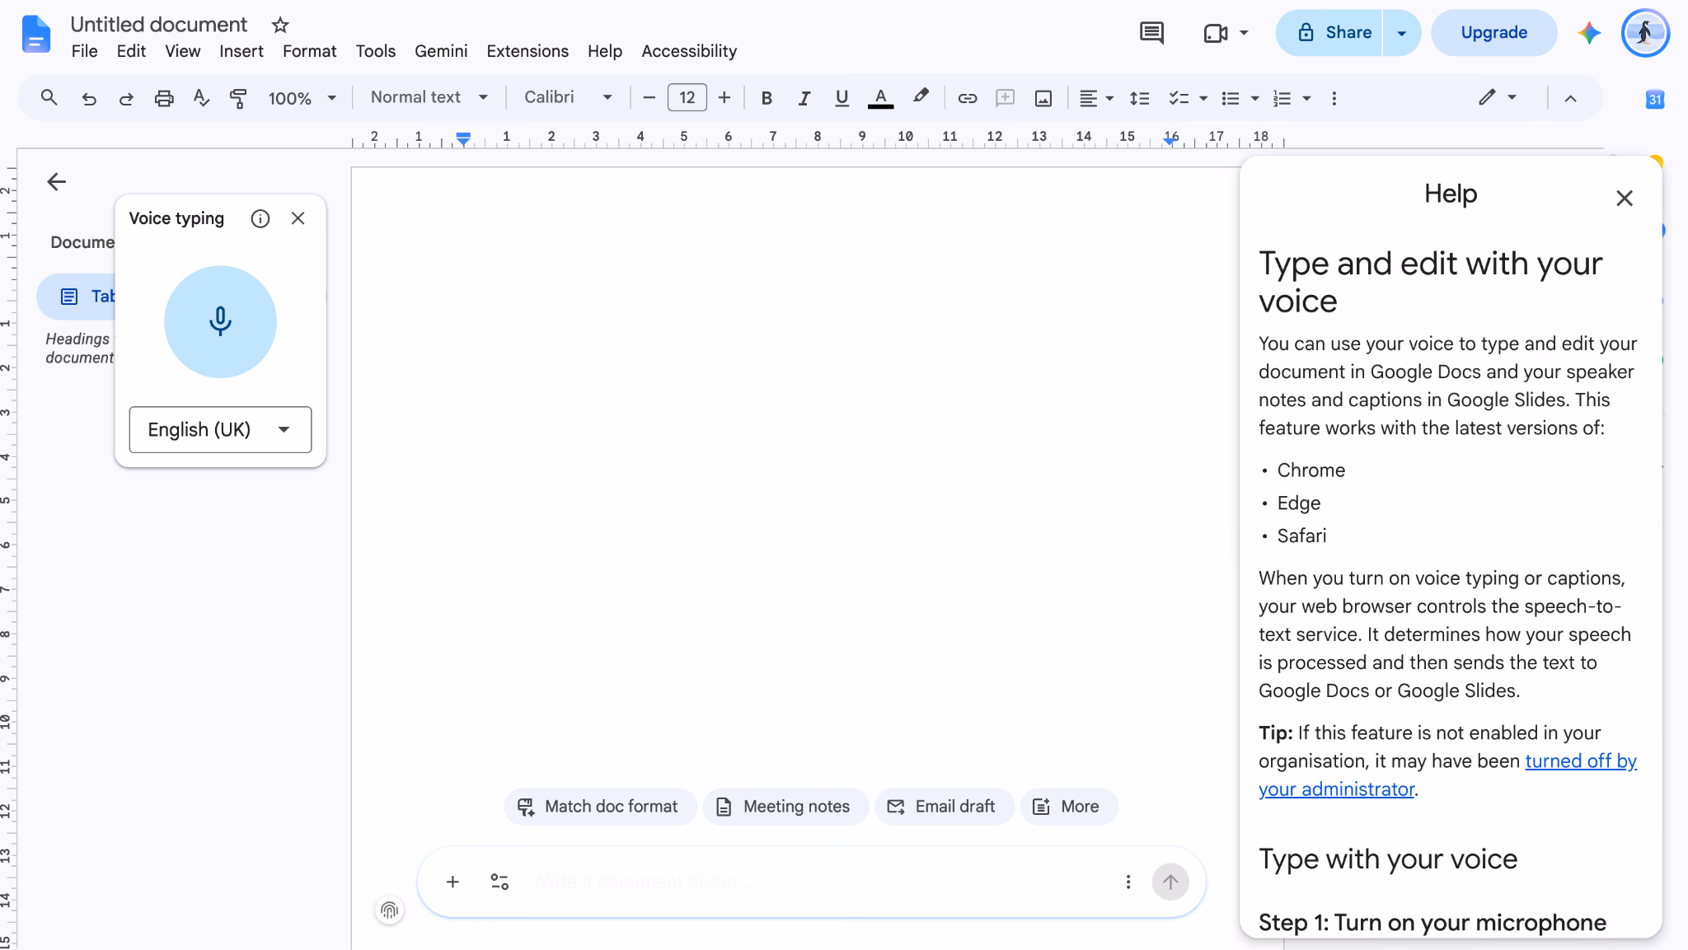The image size is (1688, 950).
Task: Click the video call camera icon
Action: coord(1216,33)
